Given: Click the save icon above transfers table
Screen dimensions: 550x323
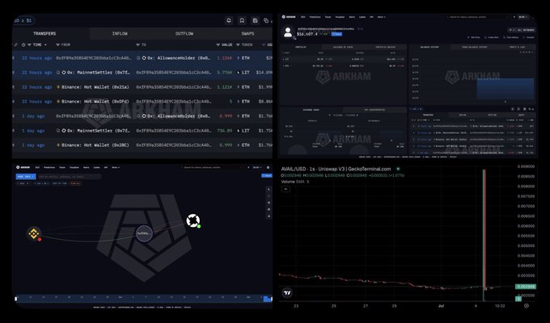Looking at the screenshot, I should coord(255,21).
